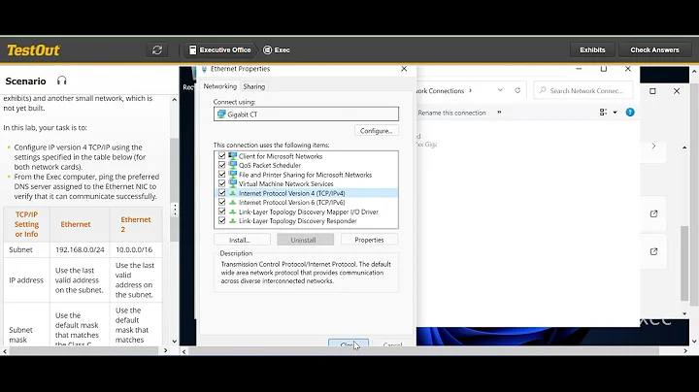
Task: Click the search magnifier in Network Connections
Action: pyautogui.click(x=542, y=90)
